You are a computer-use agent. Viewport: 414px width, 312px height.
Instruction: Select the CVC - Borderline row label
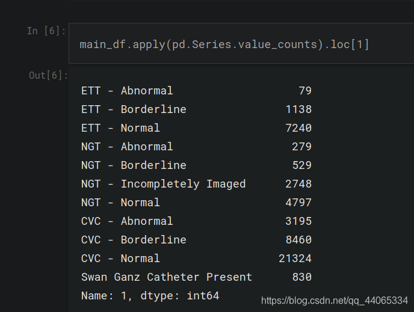click(134, 240)
